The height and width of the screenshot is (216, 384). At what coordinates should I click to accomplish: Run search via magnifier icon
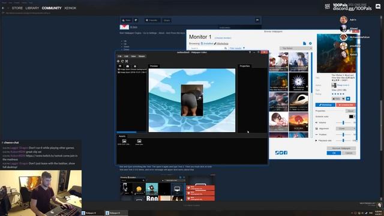[226, 48]
